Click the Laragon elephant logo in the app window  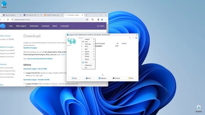pos(71,41)
